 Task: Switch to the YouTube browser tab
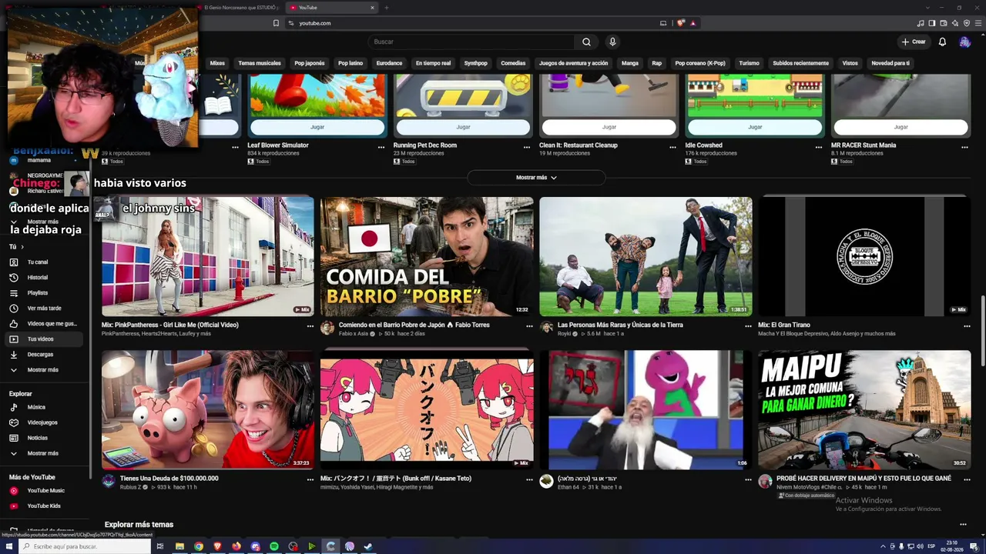point(330,8)
